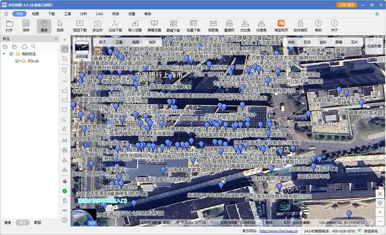Switch to the 图层 tab at the panel bottom
Viewport: 386px width, 235px height.
38,223
